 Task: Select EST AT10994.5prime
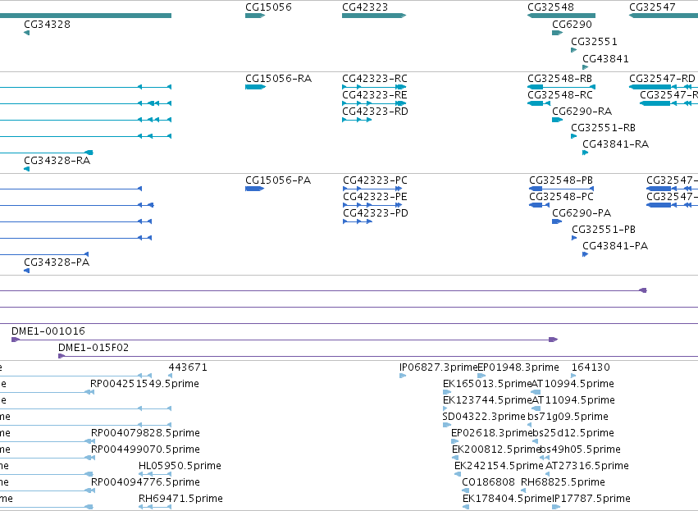[573, 384]
